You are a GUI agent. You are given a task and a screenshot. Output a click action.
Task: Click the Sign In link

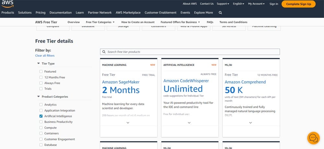(274, 4)
